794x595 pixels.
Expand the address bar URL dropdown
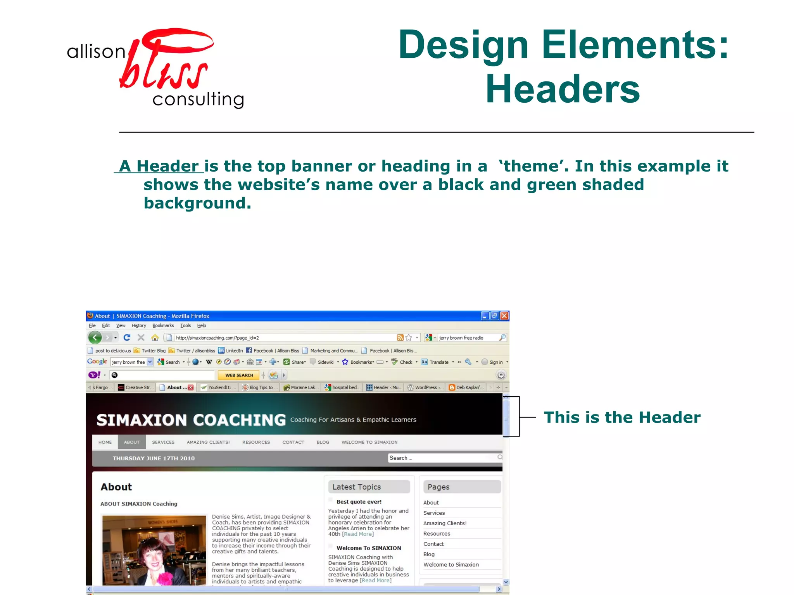tap(417, 338)
